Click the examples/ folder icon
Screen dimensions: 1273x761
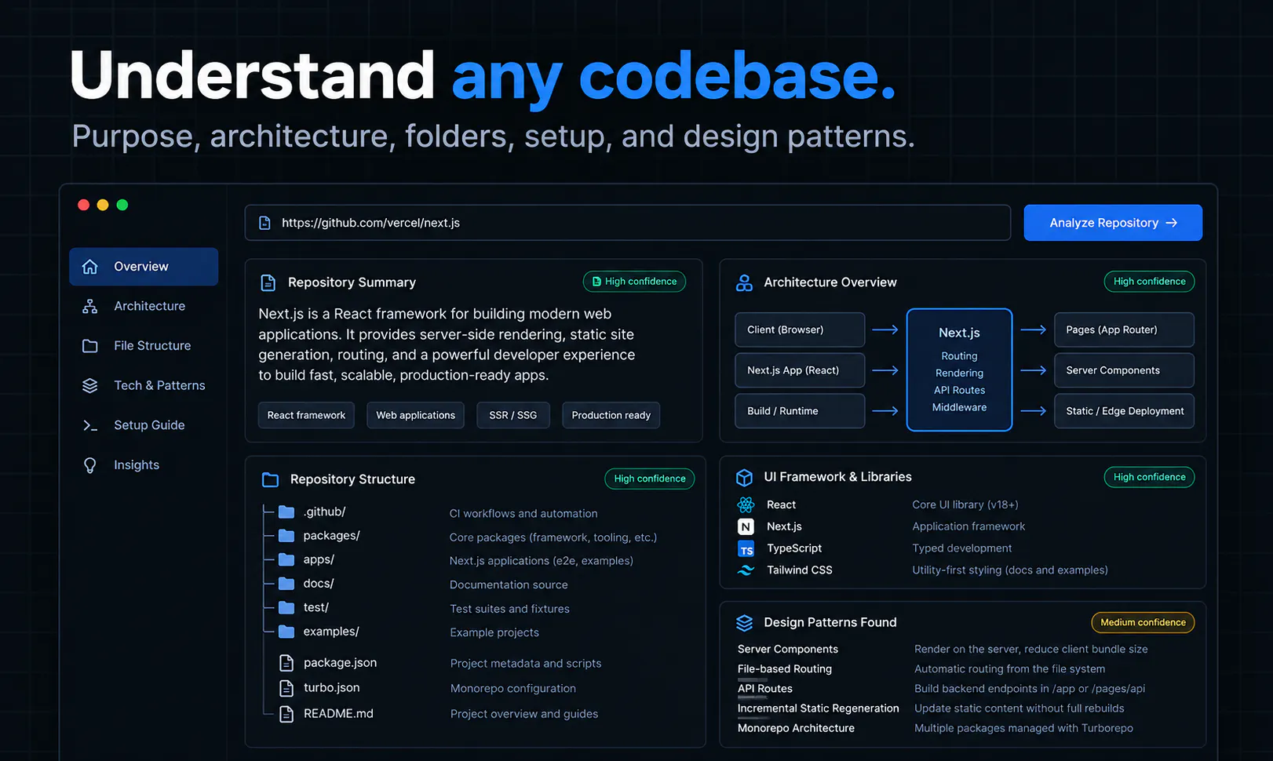pos(286,632)
